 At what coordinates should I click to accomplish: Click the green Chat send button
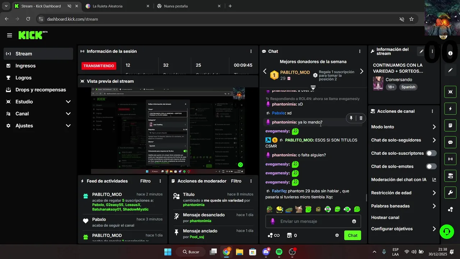pos(353,235)
